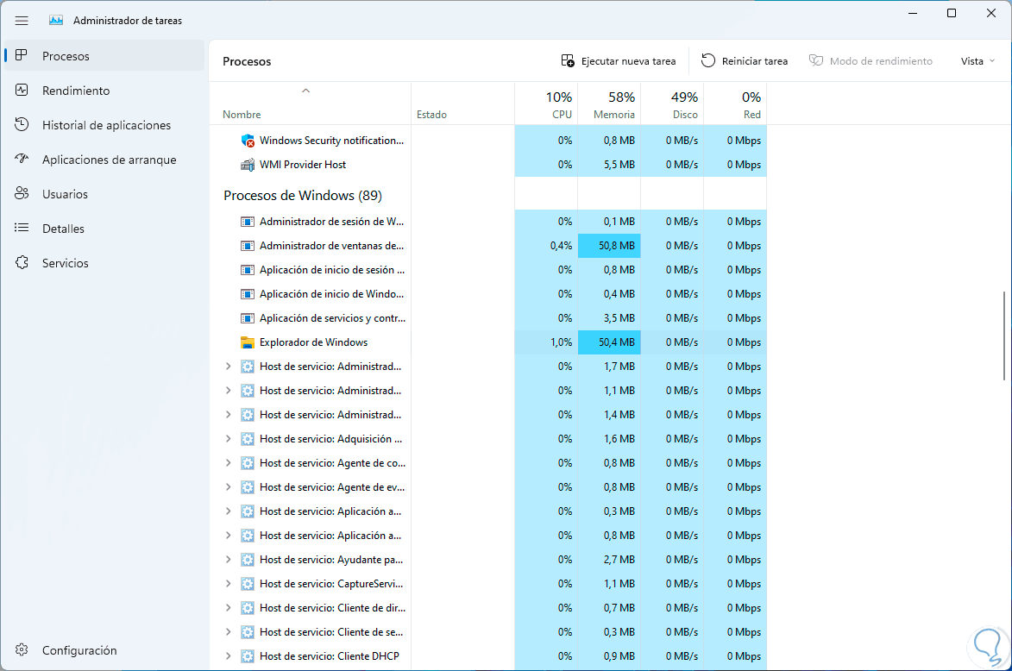1012x671 pixels.
Task: Select the Procesos sidebar icon
Action: [x=22, y=55]
